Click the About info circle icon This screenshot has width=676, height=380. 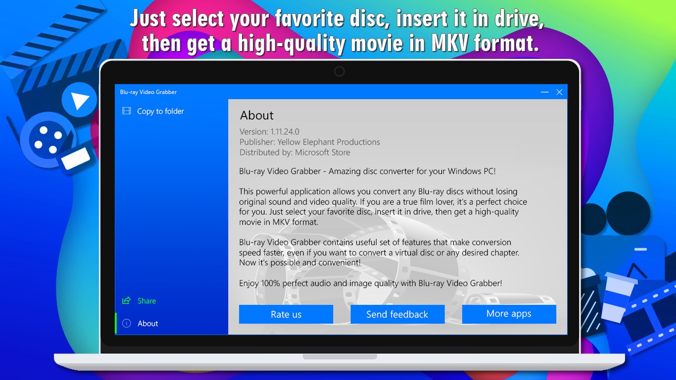pos(127,324)
